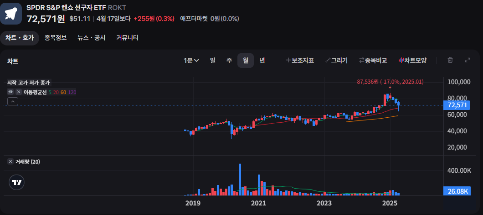Viewport: 483px width, 215px height.
Task: Click the 5-period moving average label
Action: pyautogui.click(x=50, y=92)
